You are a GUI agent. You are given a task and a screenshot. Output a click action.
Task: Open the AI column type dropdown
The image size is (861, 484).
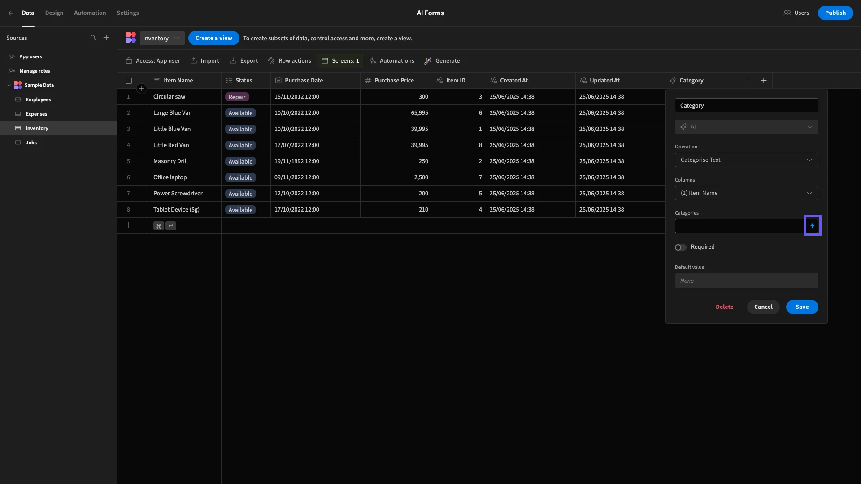point(746,127)
